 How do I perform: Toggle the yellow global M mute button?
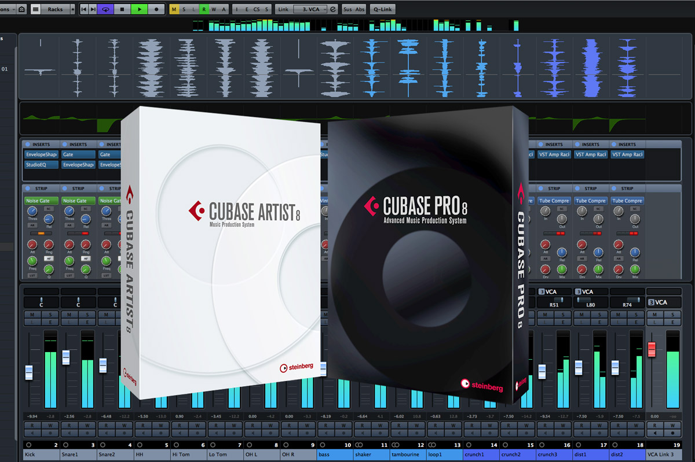[x=175, y=9]
